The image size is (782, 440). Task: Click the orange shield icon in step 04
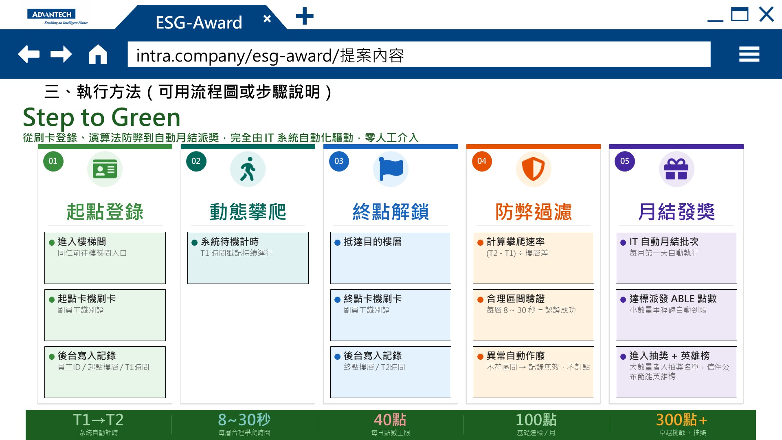534,169
